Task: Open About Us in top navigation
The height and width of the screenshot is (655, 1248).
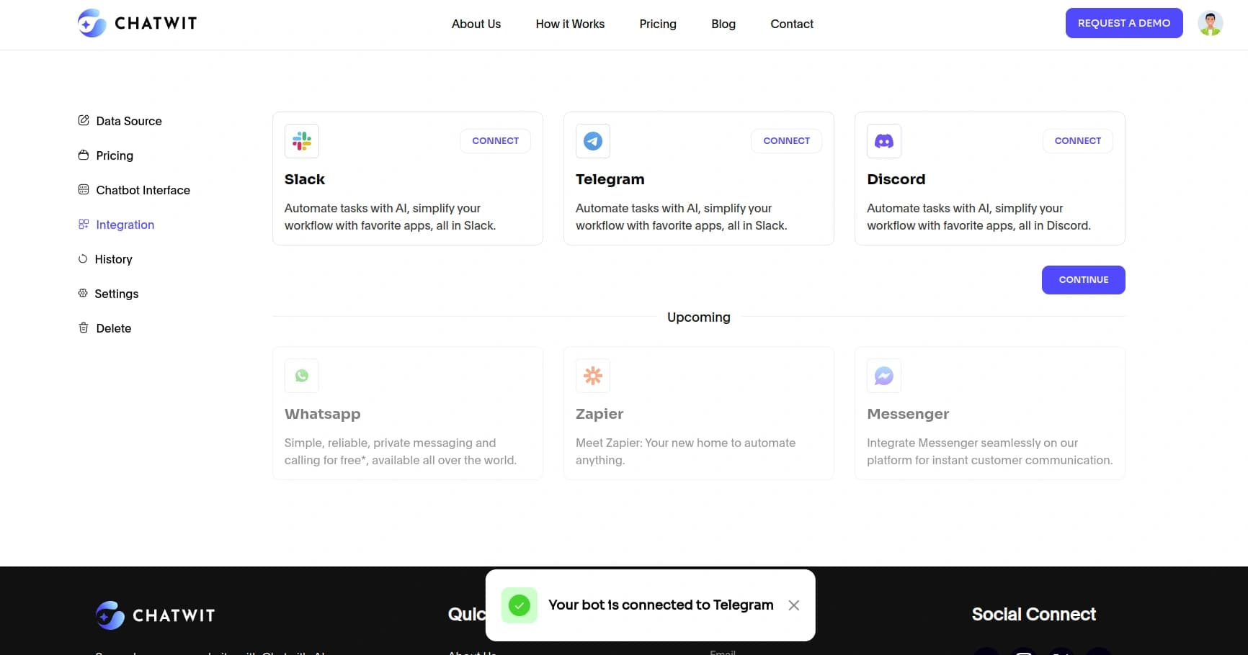Action: (476, 24)
